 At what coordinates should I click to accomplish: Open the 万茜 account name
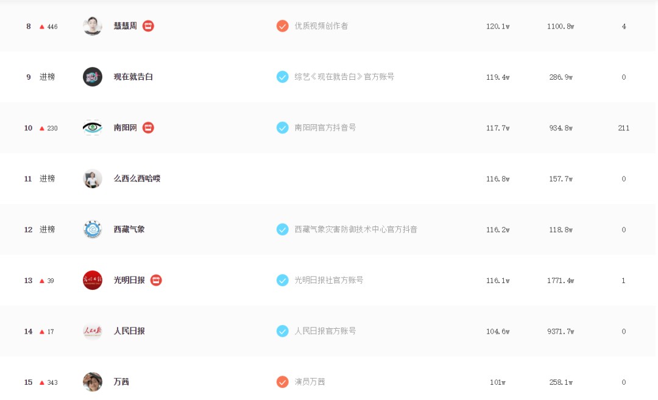tap(121, 382)
